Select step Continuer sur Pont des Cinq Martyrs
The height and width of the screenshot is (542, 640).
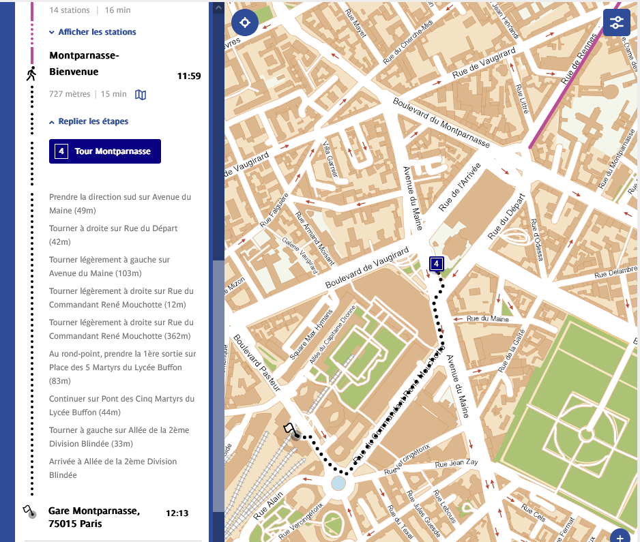[x=121, y=406]
